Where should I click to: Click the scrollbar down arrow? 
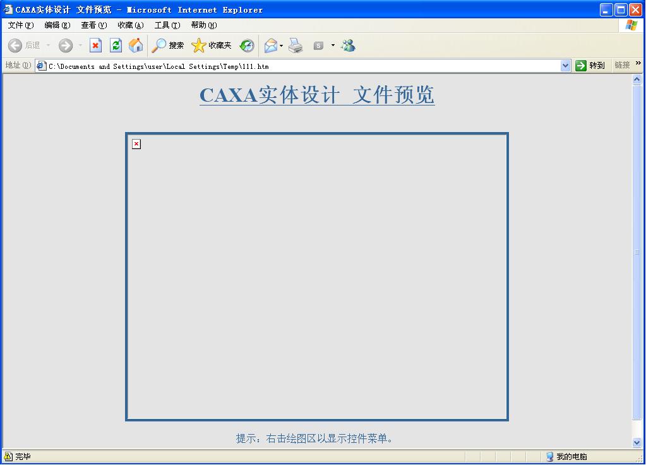(637, 443)
